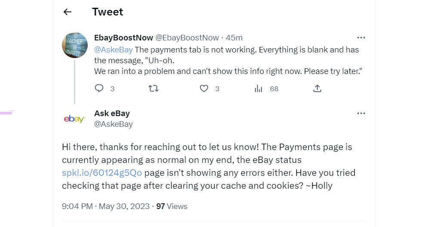Click the @AskeBay handle under Ask eBay
Image resolution: width=433 pixels, height=227 pixels.
tap(113, 124)
